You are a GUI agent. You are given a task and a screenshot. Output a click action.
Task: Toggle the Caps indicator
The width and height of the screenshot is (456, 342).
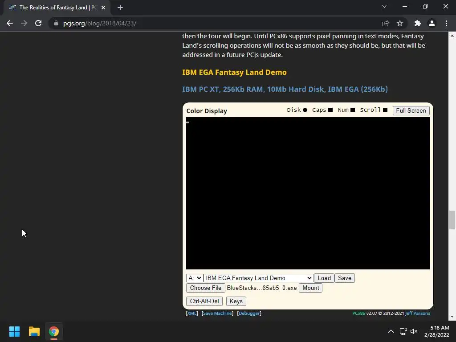pos(330,110)
